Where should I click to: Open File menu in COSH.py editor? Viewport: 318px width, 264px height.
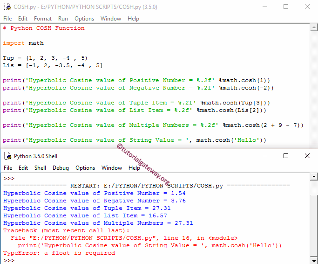point(7,19)
